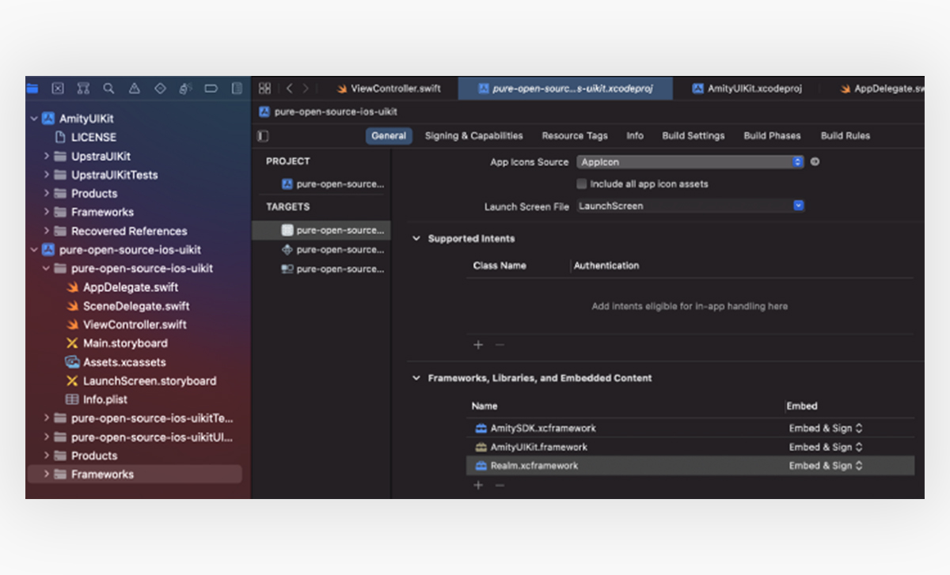Expand the Recovered References folder
This screenshot has height=575, width=950.
point(47,231)
